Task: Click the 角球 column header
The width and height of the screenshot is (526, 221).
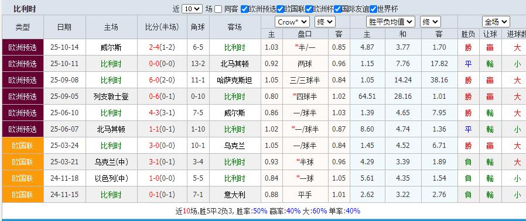Action: tap(198, 27)
